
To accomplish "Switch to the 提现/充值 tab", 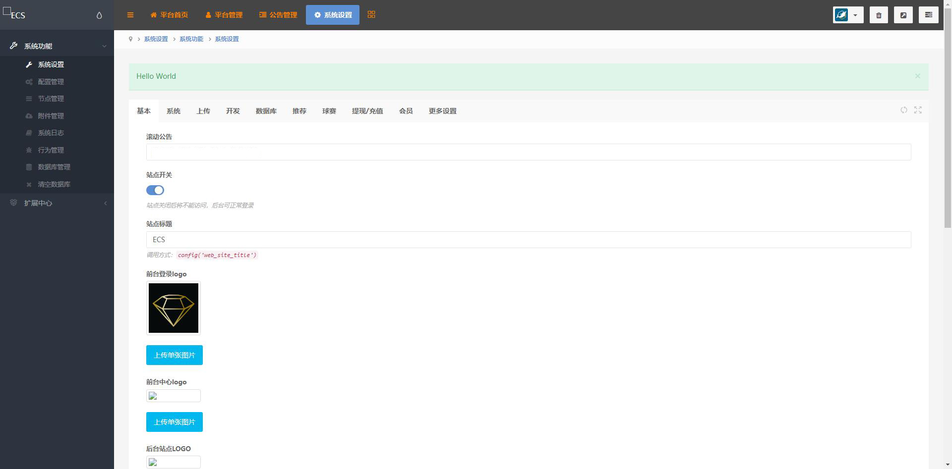I will (x=367, y=111).
